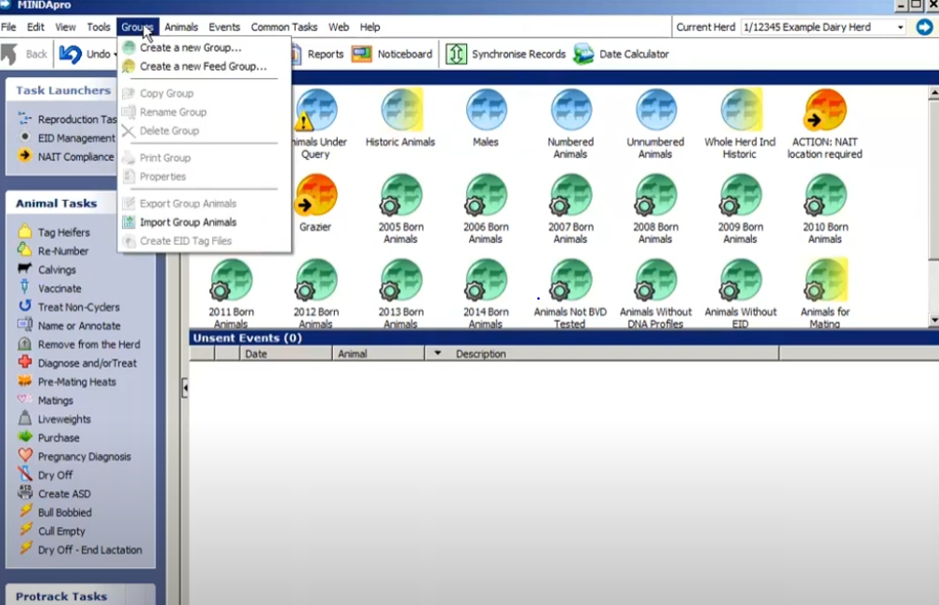Open the Historic Animals group icon
This screenshot has height=605, width=939.
(x=401, y=110)
